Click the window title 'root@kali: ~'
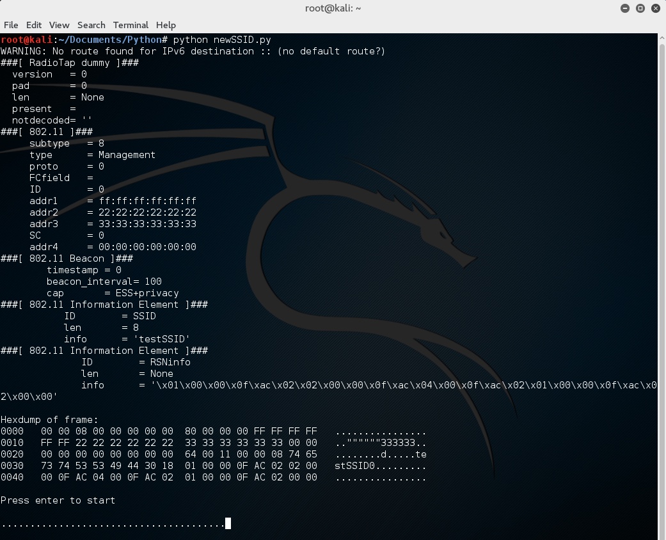 (x=333, y=8)
